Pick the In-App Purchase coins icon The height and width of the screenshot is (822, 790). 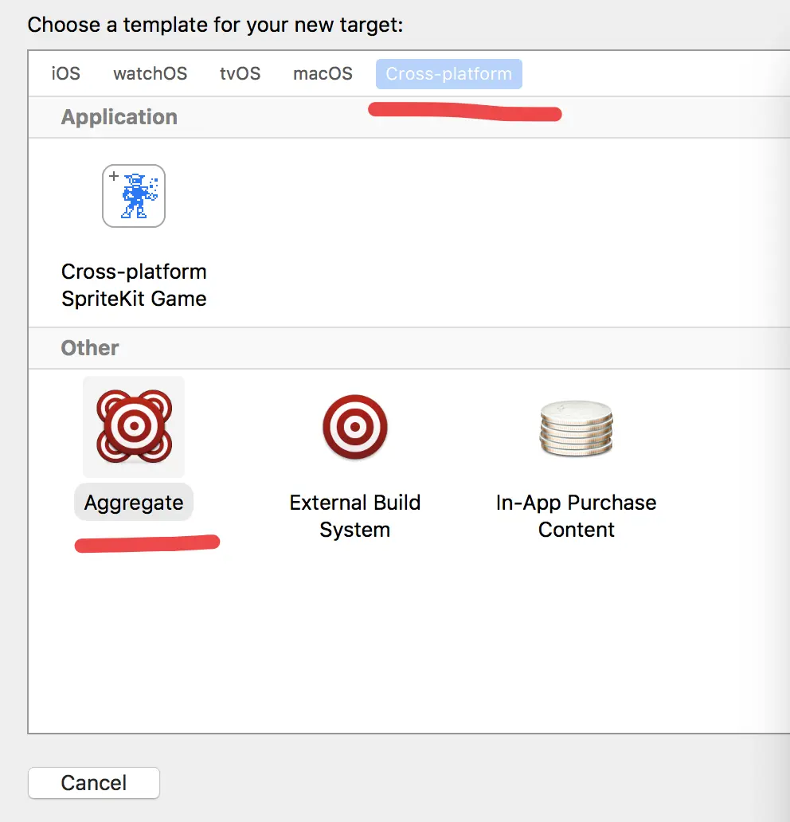(576, 428)
